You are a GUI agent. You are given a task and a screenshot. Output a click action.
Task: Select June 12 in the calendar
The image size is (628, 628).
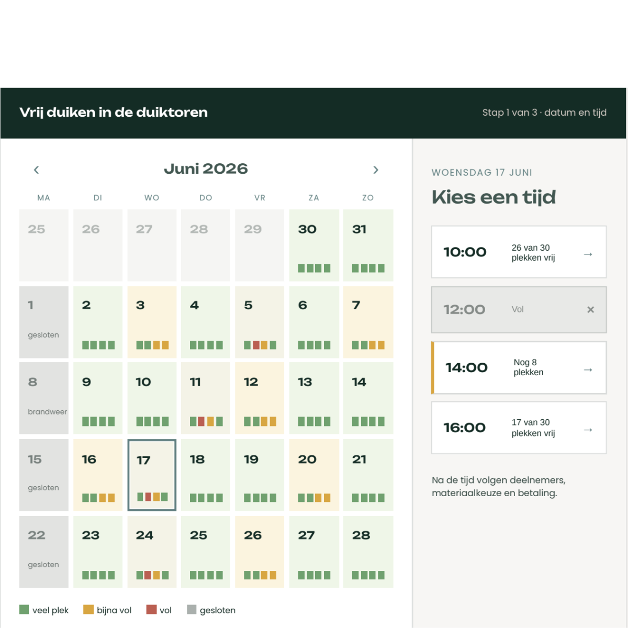260,398
